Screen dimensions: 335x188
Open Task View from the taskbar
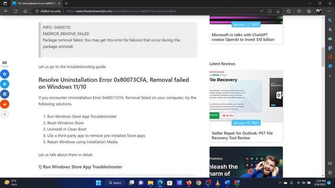tap(131, 183)
